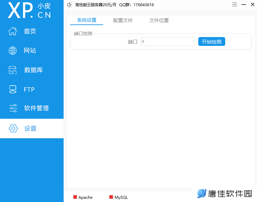Click the red Apache status indicator
The image size is (257, 202).
click(75, 197)
